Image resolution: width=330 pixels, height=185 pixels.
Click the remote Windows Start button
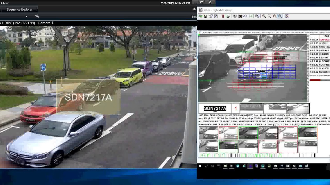tap(200, 166)
